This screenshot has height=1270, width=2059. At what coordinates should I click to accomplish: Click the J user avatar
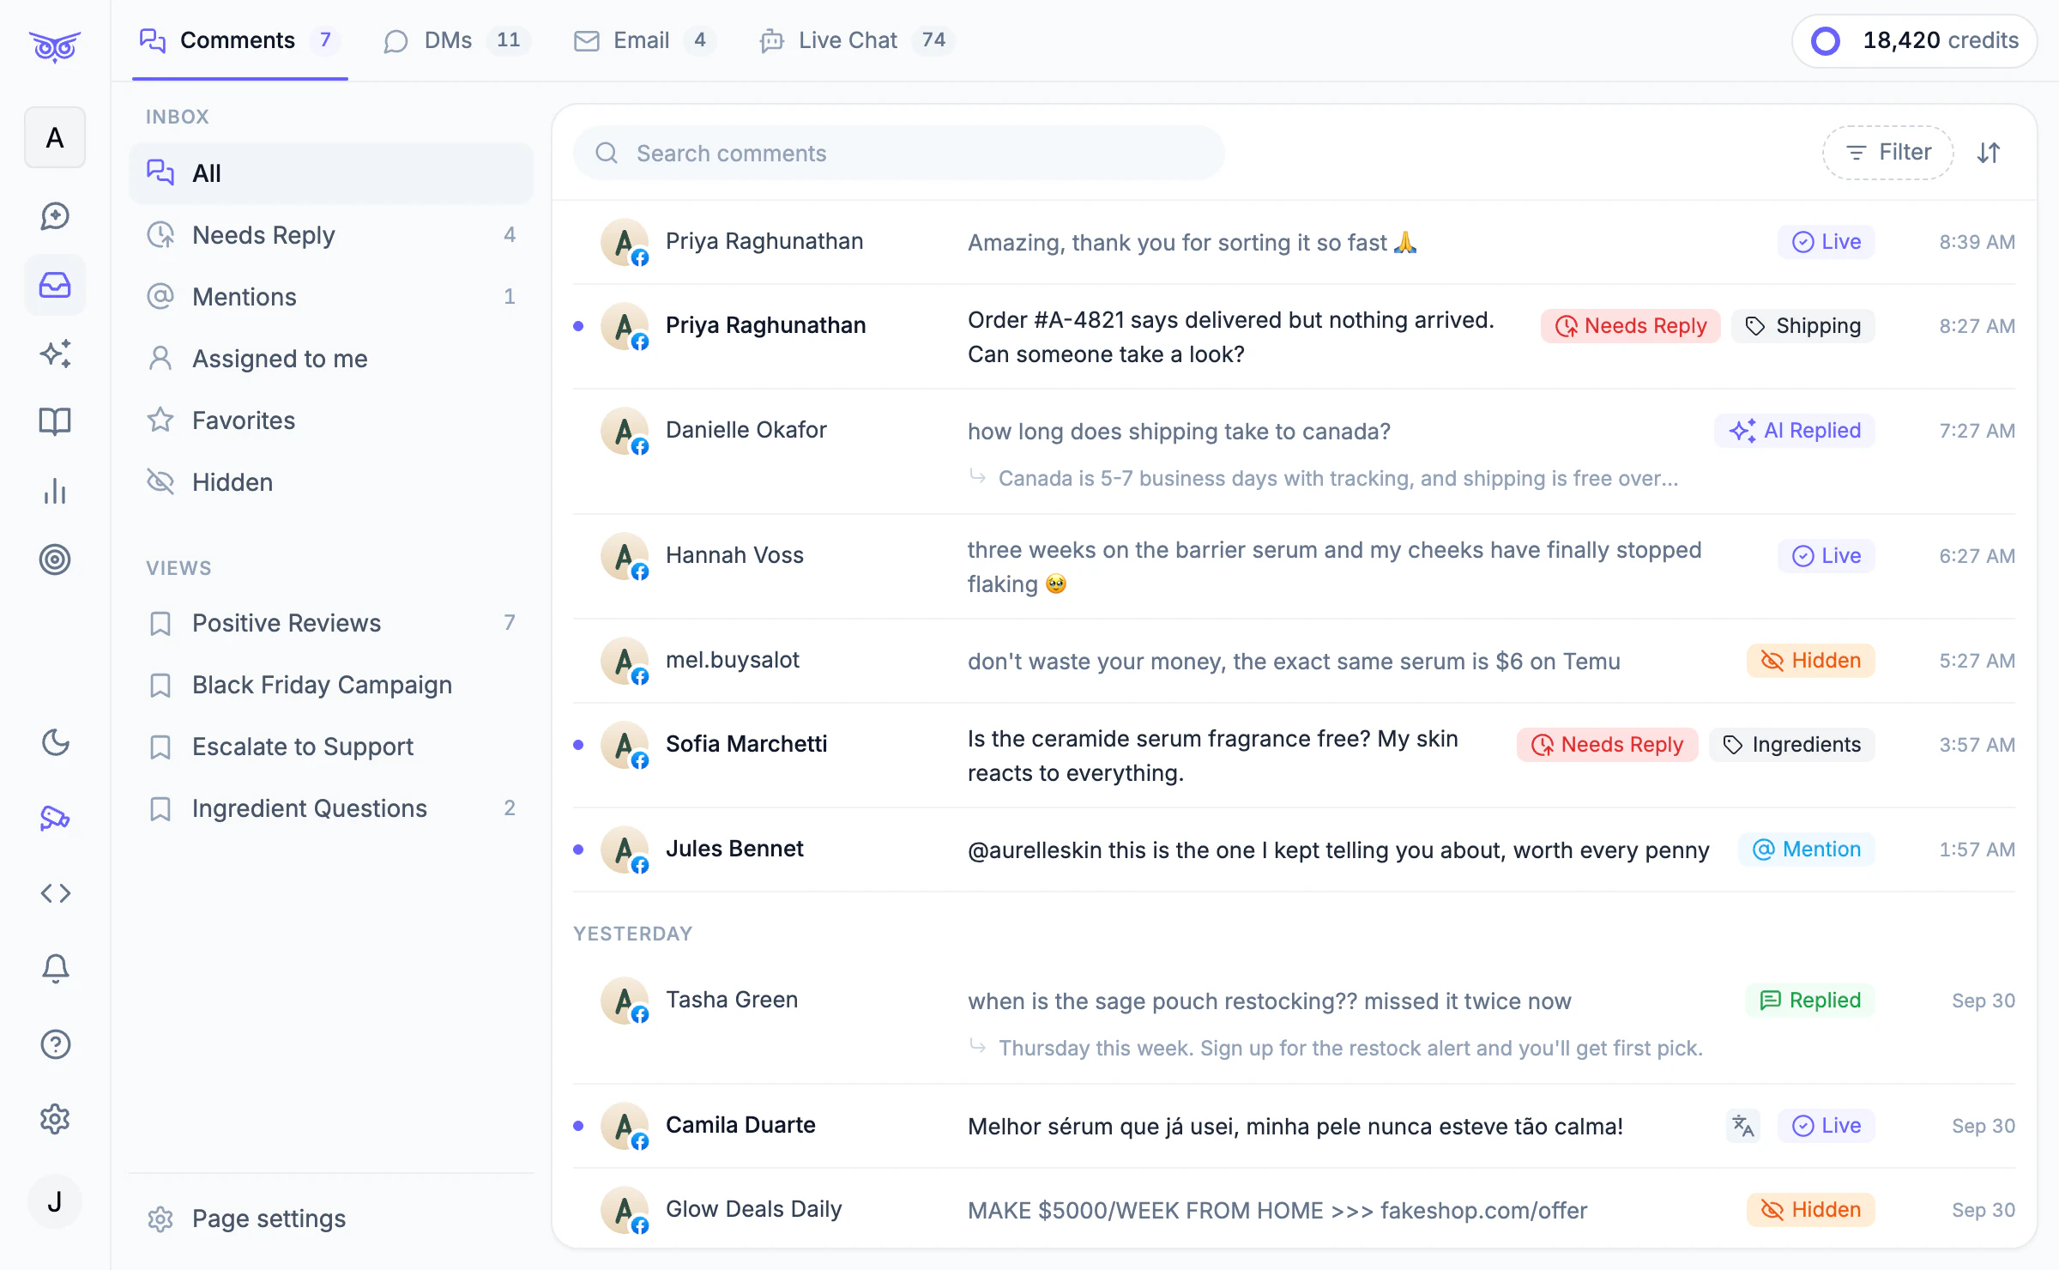[x=55, y=1201]
